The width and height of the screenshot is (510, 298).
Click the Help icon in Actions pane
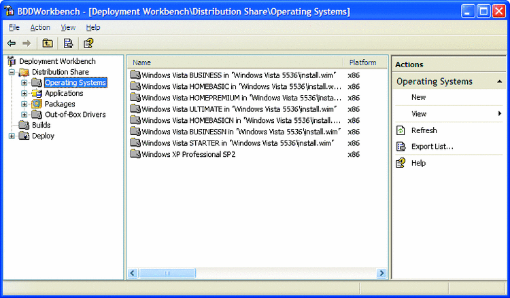[401, 163]
